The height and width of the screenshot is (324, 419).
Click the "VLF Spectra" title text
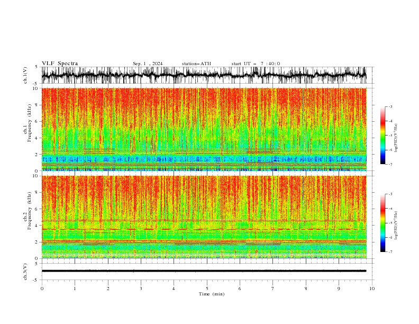[60, 64]
